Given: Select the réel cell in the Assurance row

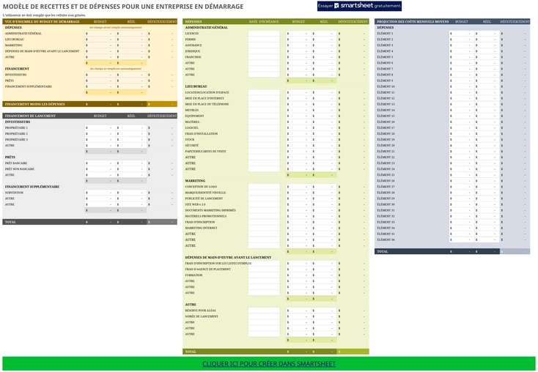Looking at the screenshot, I should coord(324,45).
